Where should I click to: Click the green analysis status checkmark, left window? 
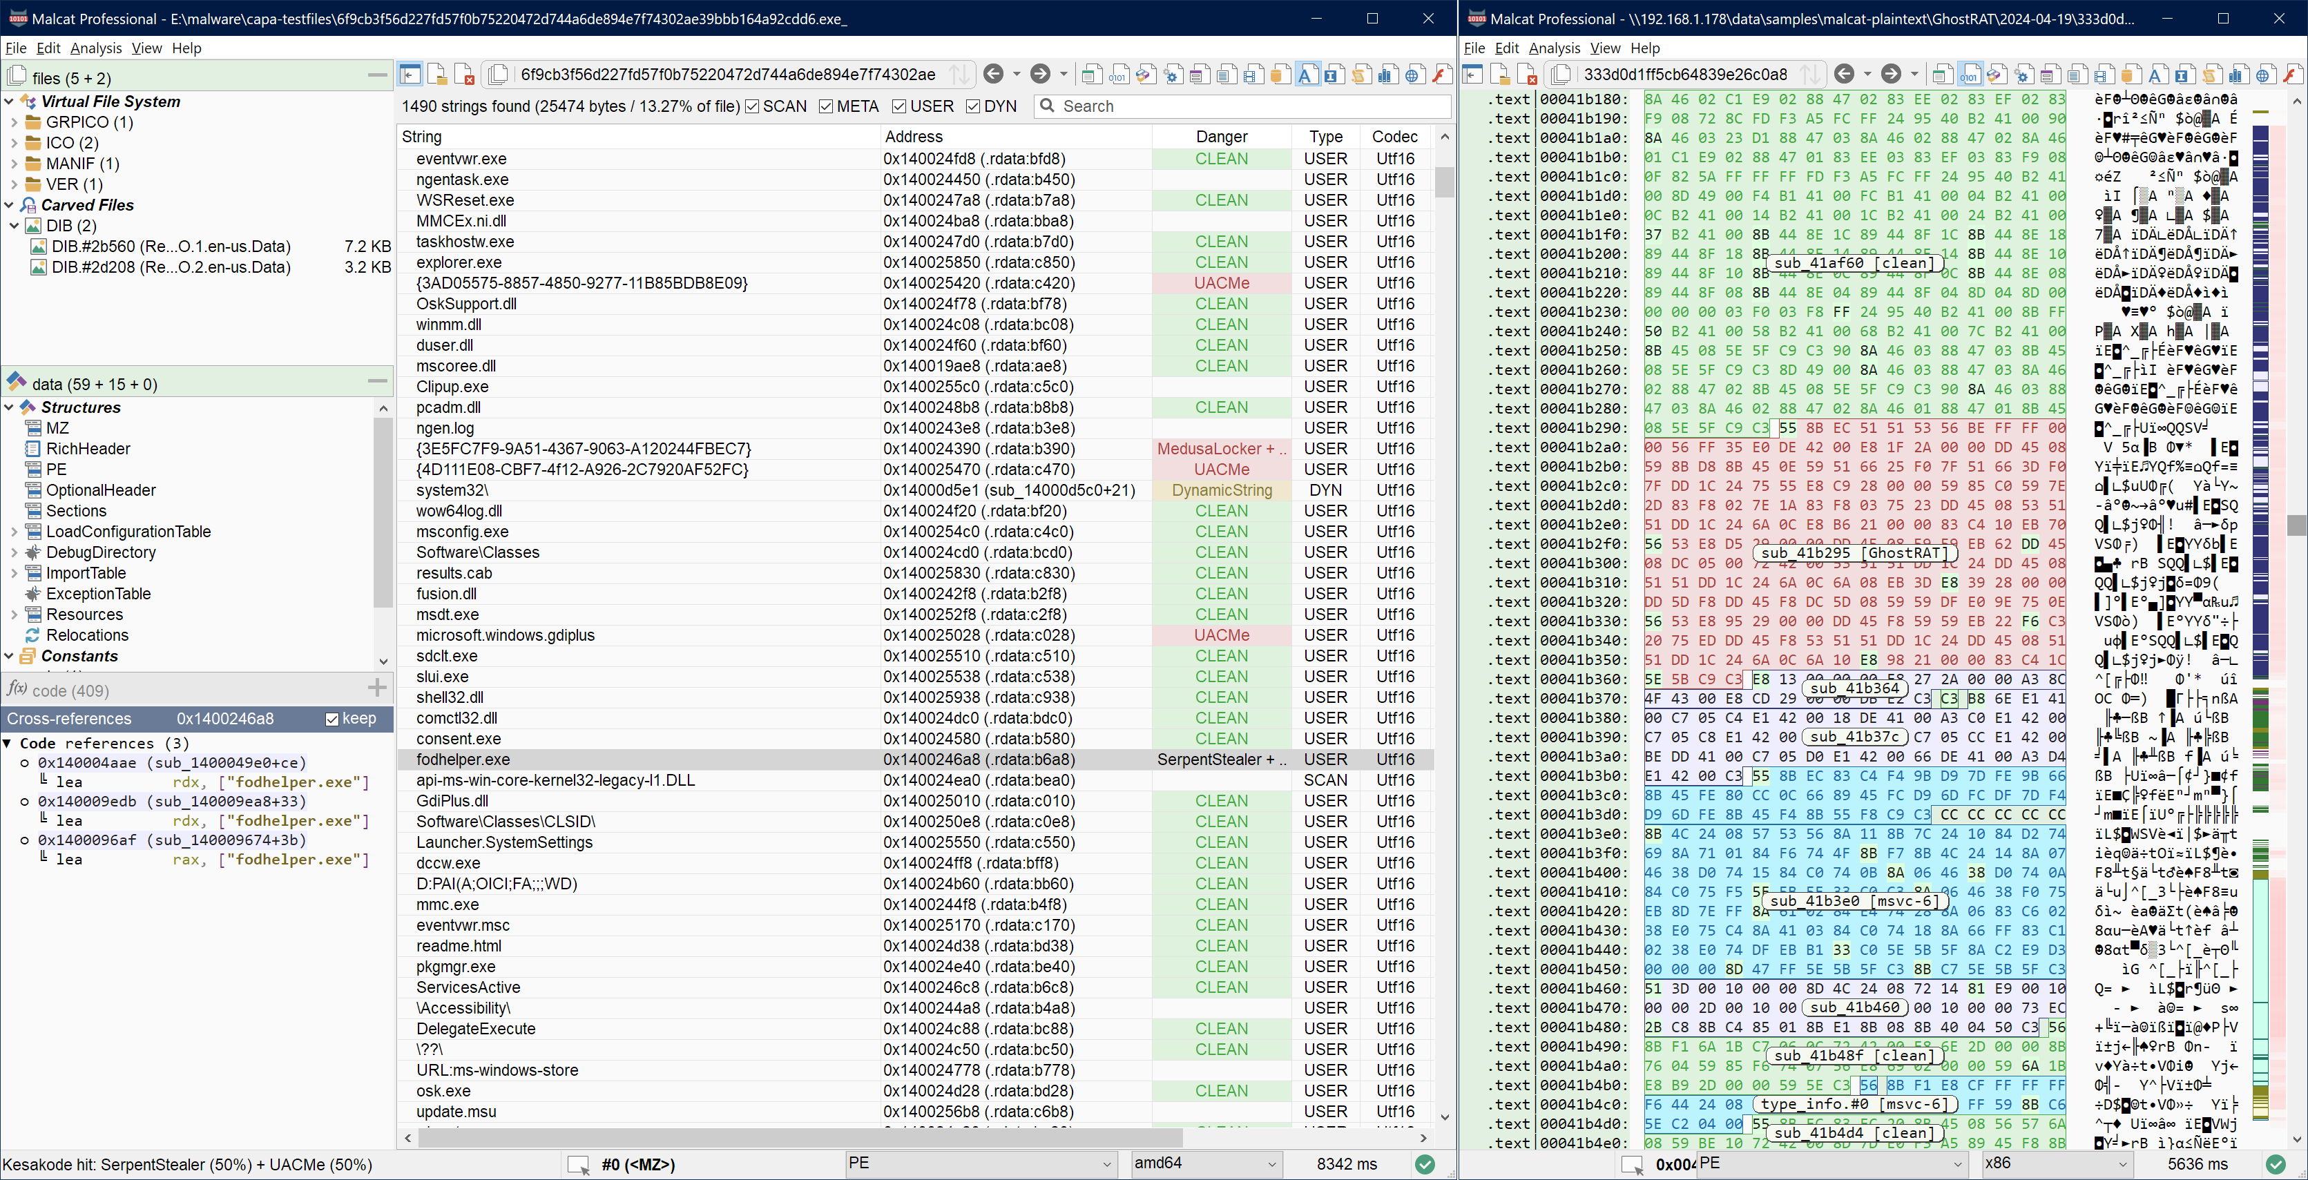(x=1425, y=1164)
